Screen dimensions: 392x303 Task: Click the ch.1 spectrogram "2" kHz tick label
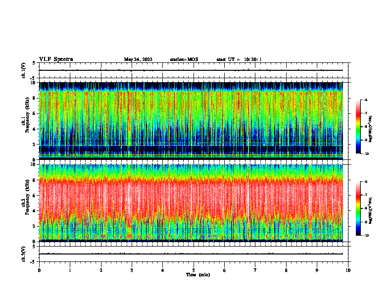(x=35, y=145)
